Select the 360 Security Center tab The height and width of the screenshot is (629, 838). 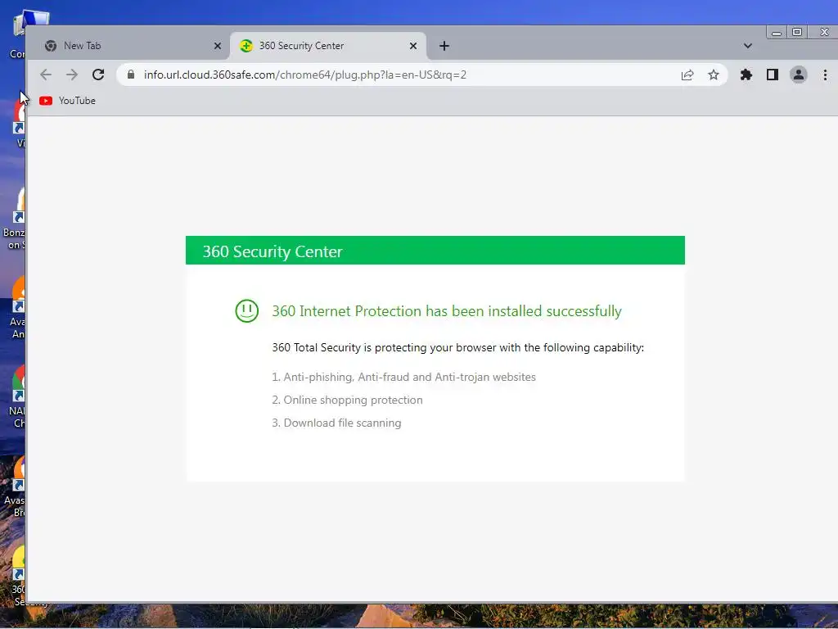[x=327, y=46]
